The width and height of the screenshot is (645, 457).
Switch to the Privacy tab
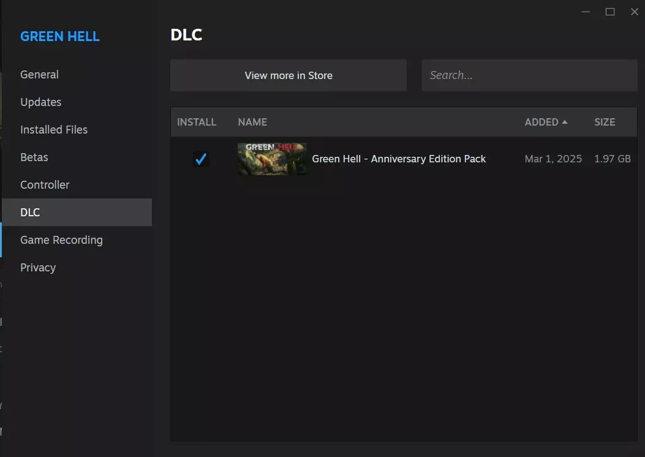(38, 267)
